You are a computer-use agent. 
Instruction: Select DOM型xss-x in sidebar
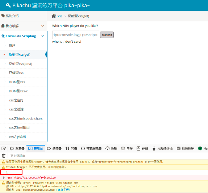18,91
